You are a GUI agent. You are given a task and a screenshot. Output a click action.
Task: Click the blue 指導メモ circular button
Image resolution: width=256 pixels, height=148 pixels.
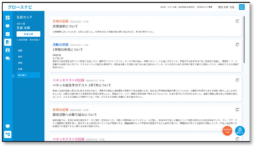(240, 131)
